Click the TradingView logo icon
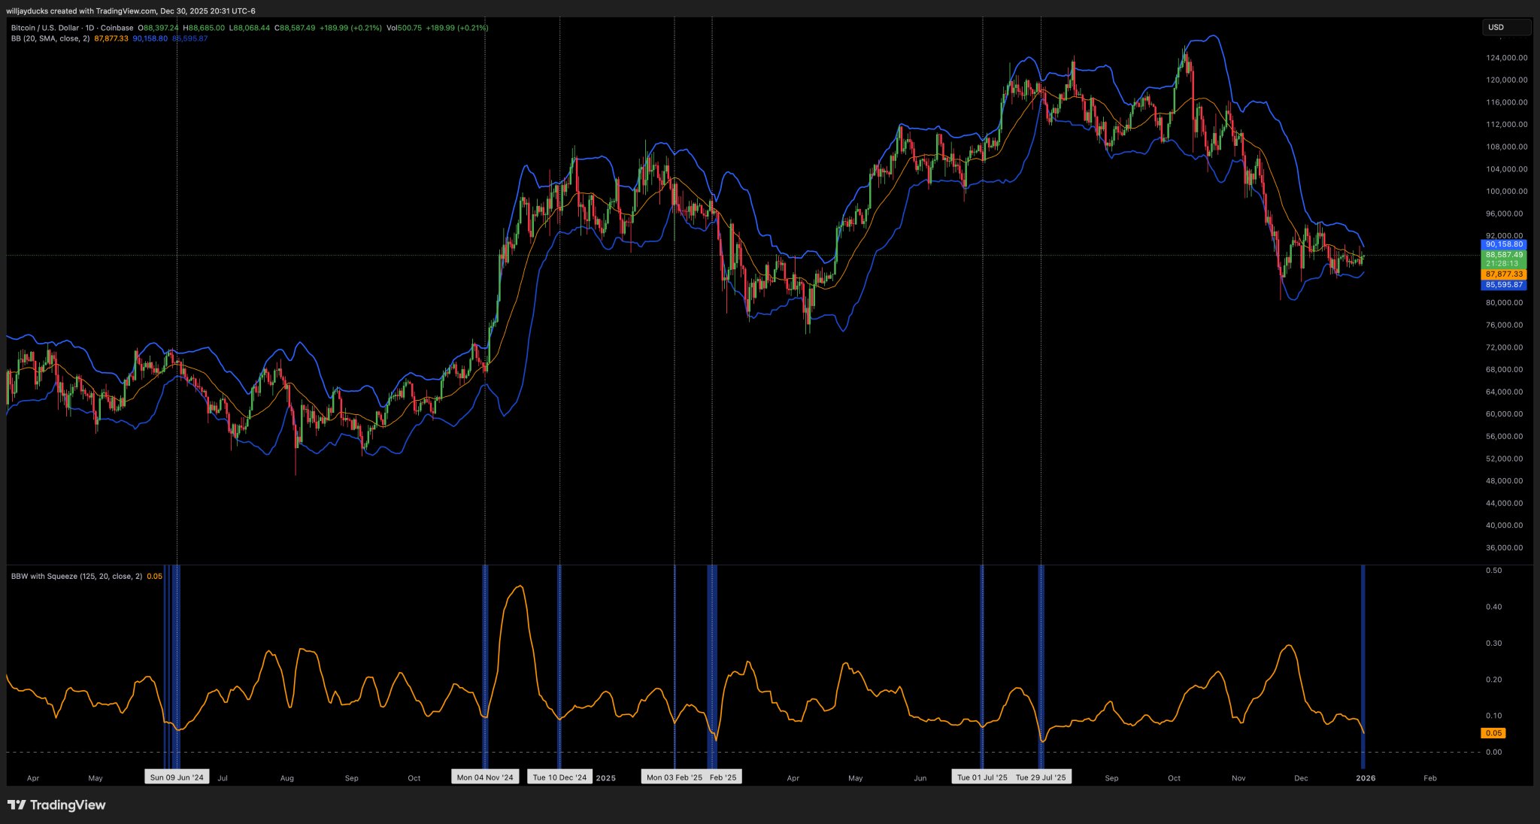Image resolution: width=1540 pixels, height=824 pixels. click(x=17, y=805)
